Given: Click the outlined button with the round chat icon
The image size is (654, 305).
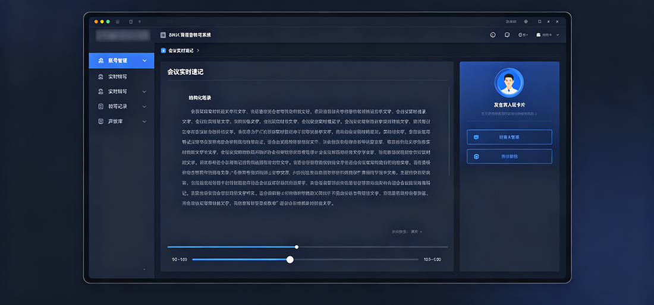Looking at the screenshot, I should coord(510,157).
